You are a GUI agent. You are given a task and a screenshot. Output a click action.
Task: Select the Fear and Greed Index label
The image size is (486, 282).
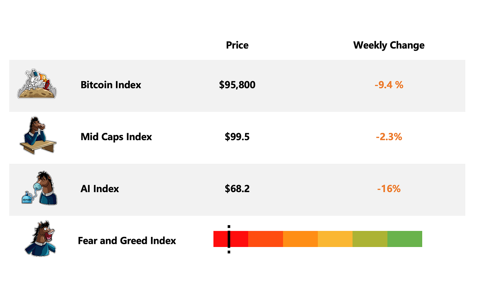pos(127,240)
